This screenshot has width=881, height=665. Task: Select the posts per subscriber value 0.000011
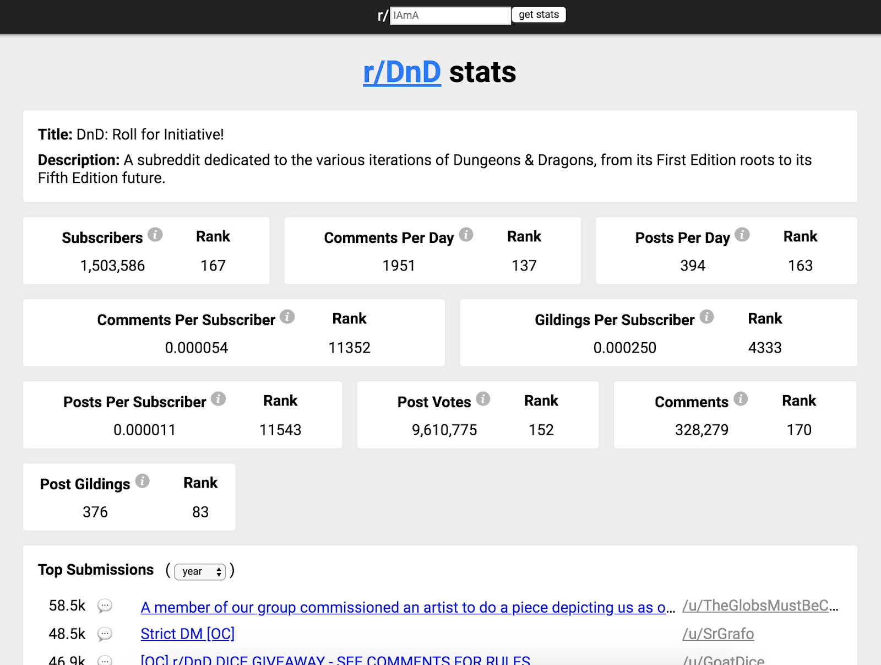(x=144, y=430)
